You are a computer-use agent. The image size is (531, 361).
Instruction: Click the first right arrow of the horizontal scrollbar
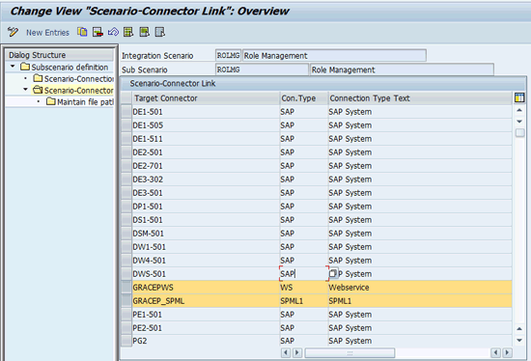pyautogui.click(x=297, y=352)
